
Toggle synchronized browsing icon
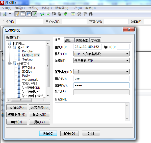tap(85, 14)
